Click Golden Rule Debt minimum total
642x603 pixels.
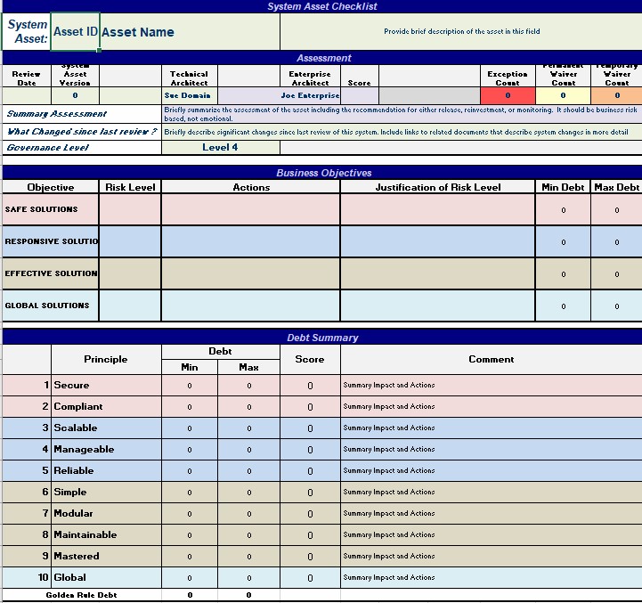tap(190, 595)
